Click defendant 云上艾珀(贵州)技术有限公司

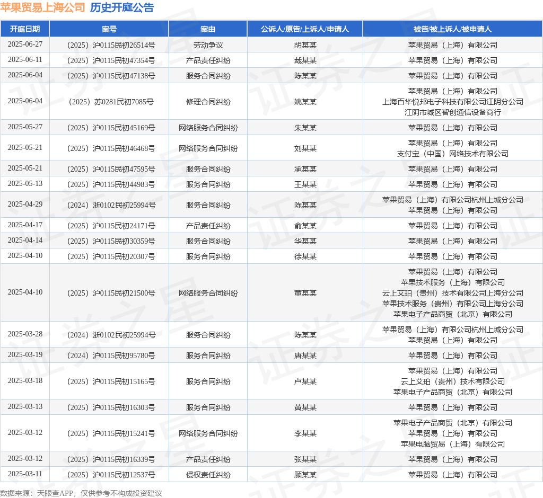(453, 382)
